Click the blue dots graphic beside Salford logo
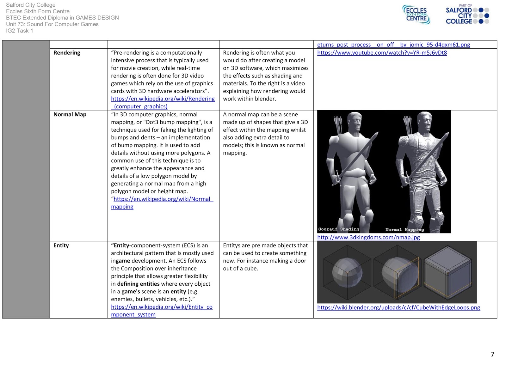 (481, 15)
